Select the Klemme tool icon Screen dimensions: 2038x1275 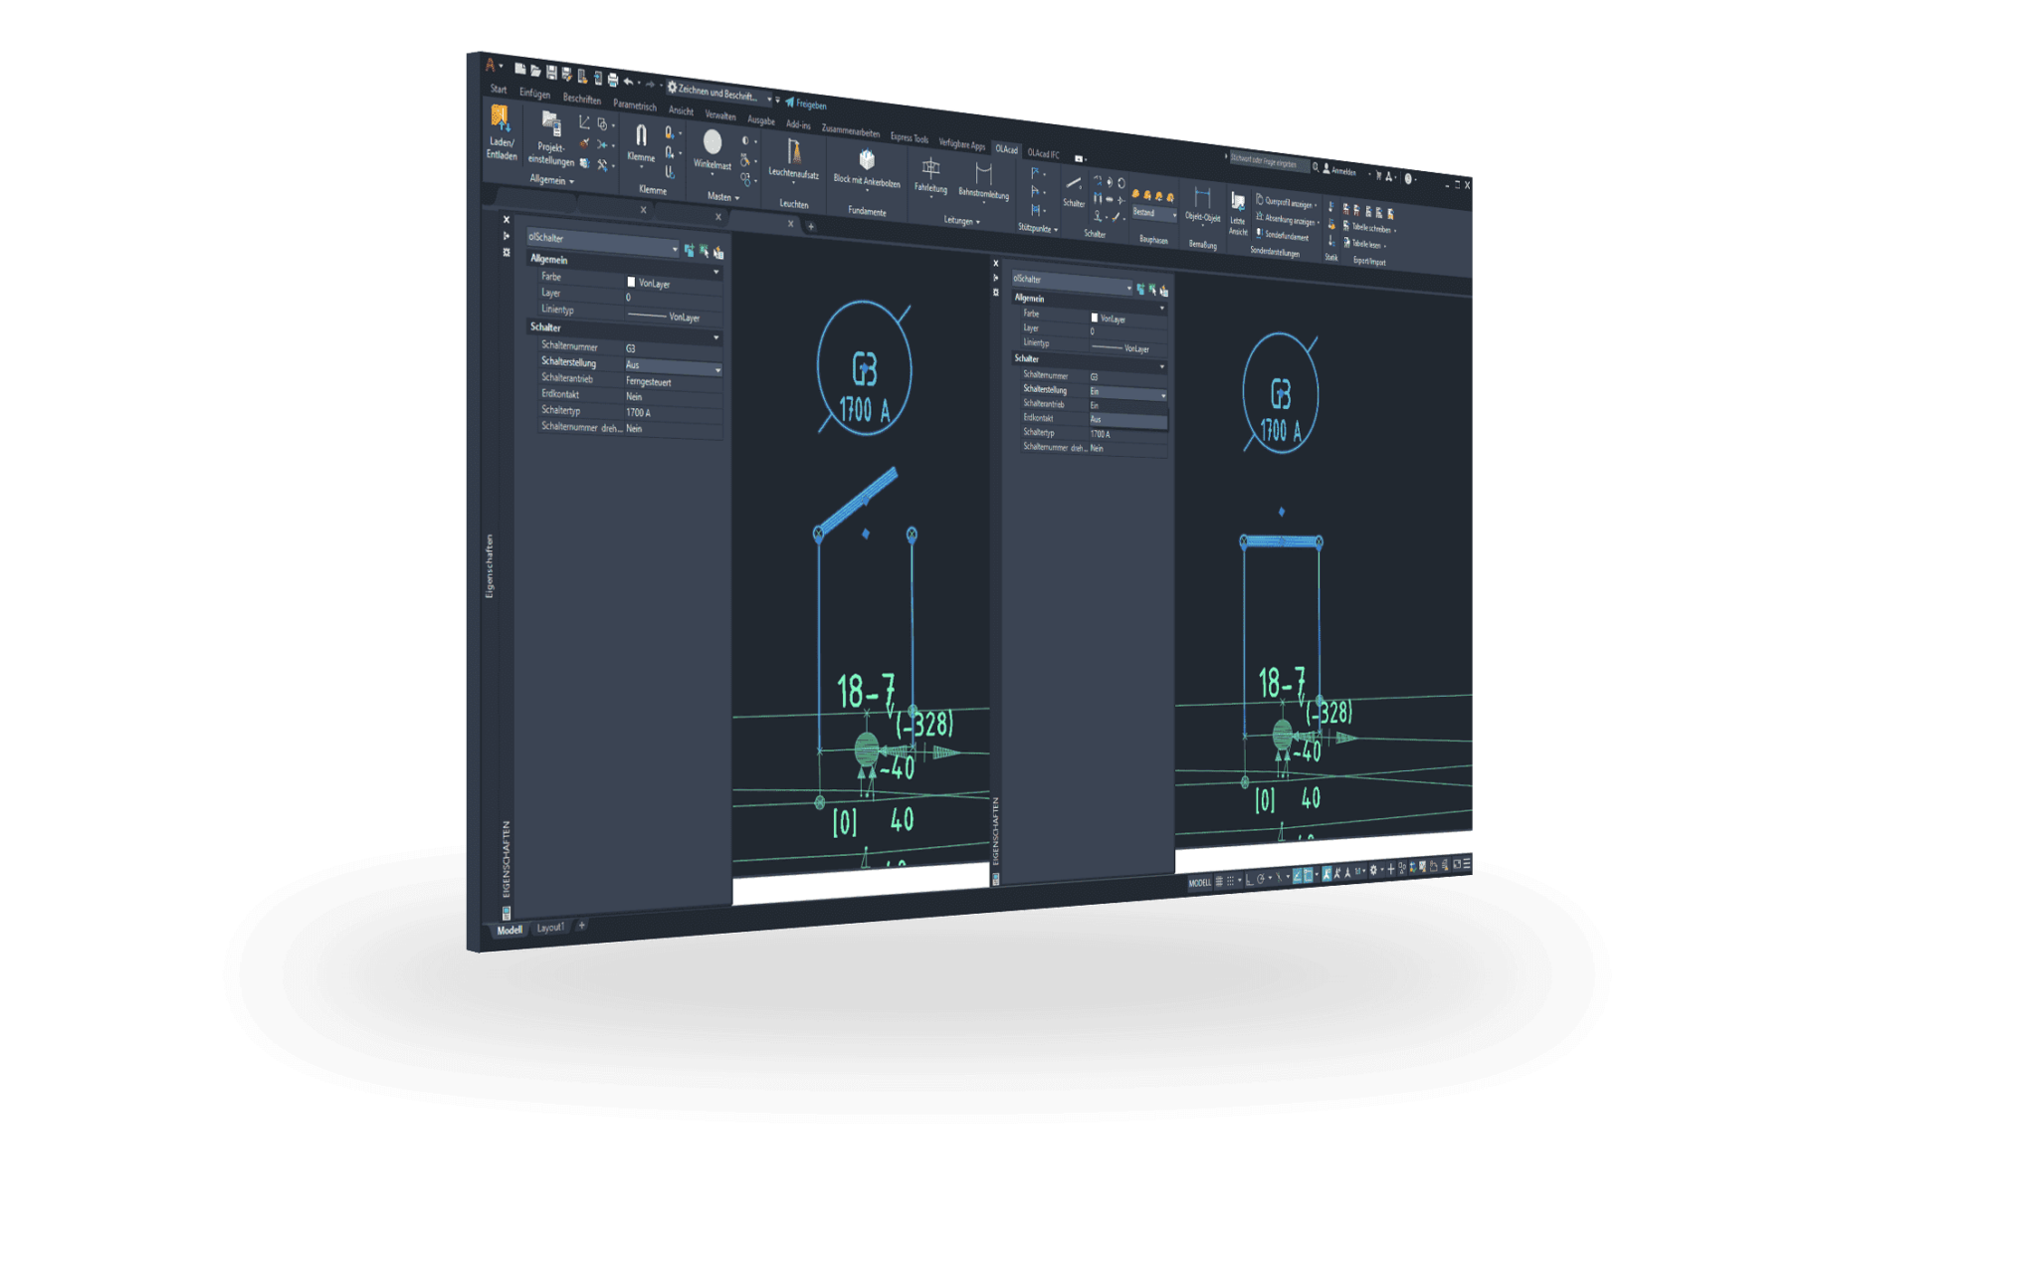641,136
